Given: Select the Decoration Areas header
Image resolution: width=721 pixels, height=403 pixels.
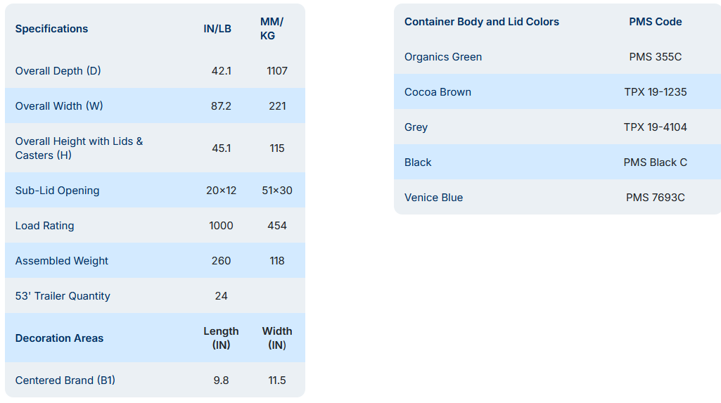Looking at the screenshot, I should pos(59,338).
